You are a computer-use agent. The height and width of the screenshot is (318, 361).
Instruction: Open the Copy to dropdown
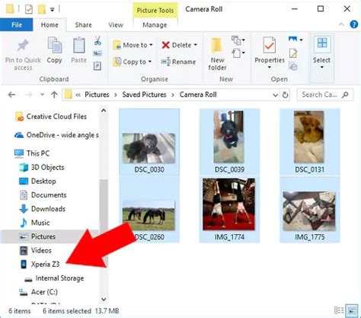point(132,62)
